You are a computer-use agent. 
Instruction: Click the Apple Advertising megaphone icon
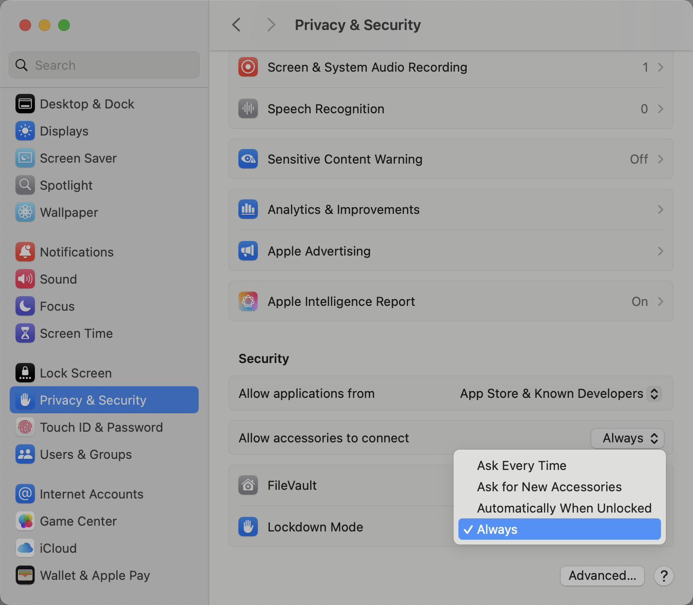248,251
